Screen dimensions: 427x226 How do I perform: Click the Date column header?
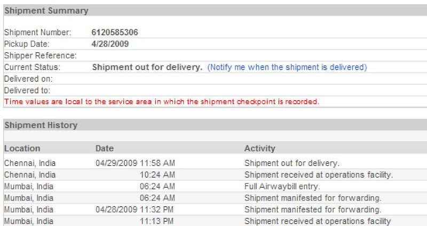tap(104, 149)
